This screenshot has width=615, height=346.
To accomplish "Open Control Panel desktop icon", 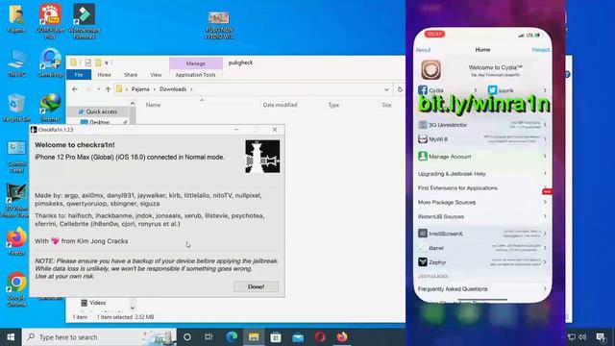I will click(x=16, y=157).
